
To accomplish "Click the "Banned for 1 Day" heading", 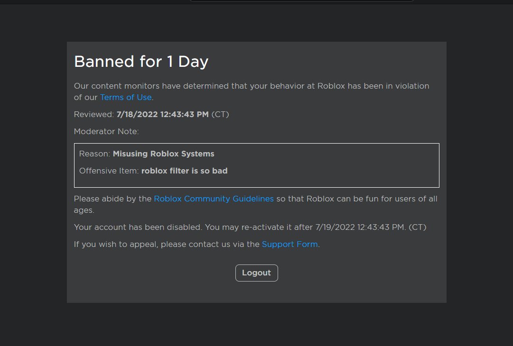I will 141,62.
